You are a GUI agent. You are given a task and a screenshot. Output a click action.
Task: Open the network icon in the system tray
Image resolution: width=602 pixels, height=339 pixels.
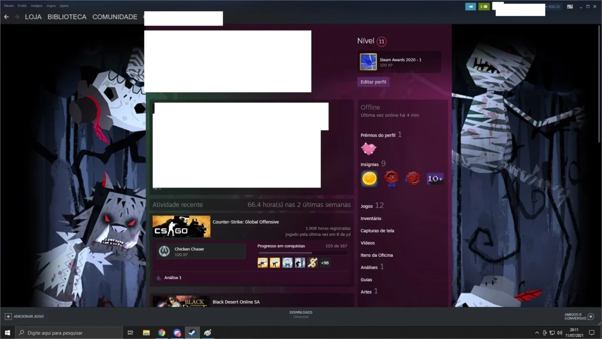(x=552, y=333)
